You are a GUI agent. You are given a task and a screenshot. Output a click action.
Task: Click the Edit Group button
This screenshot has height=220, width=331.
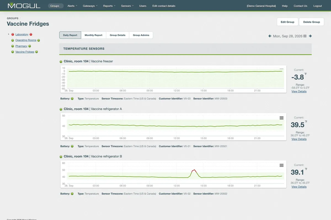[287, 22]
